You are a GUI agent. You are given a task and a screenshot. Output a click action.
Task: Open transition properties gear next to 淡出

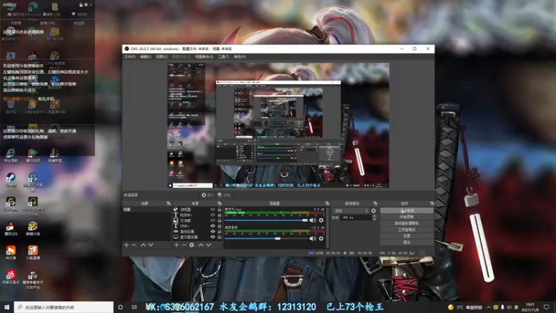(373, 211)
